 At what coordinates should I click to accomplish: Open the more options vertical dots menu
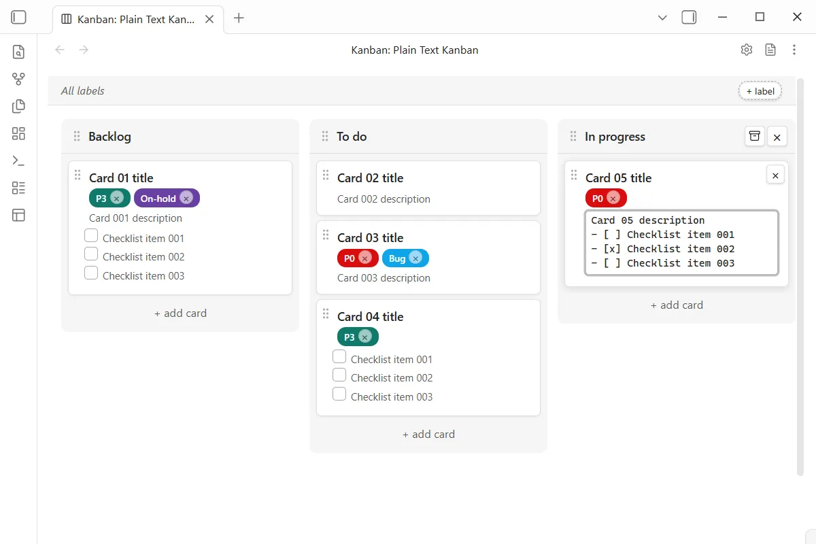(794, 50)
